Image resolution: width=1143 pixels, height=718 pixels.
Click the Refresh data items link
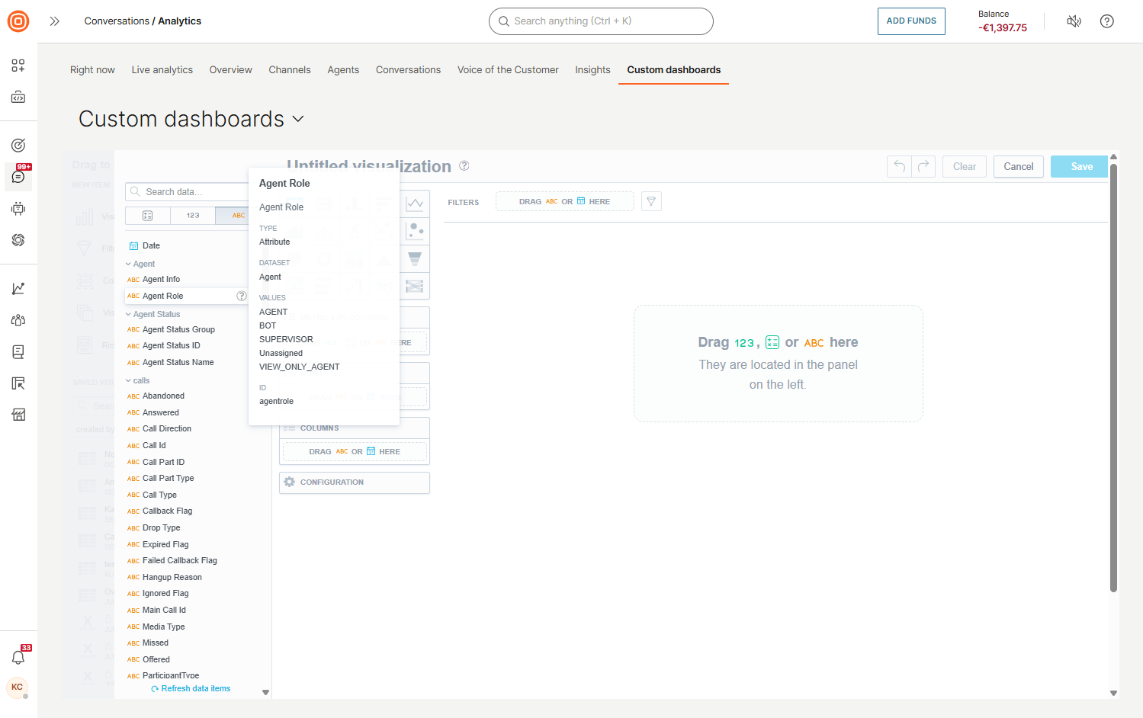coord(191,688)
